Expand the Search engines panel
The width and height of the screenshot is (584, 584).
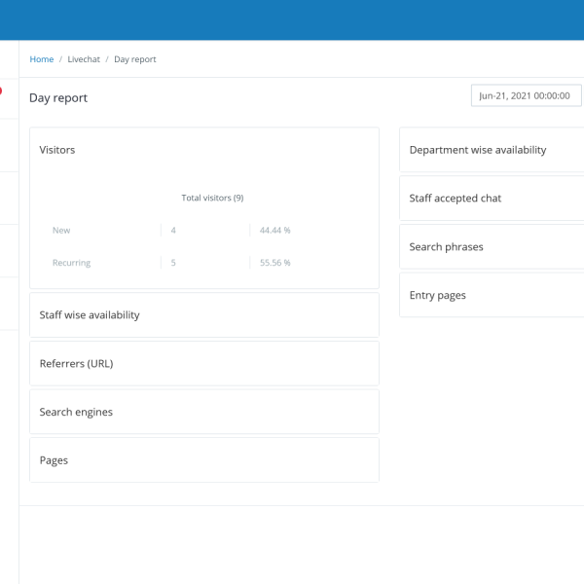[x=204, y=412]
